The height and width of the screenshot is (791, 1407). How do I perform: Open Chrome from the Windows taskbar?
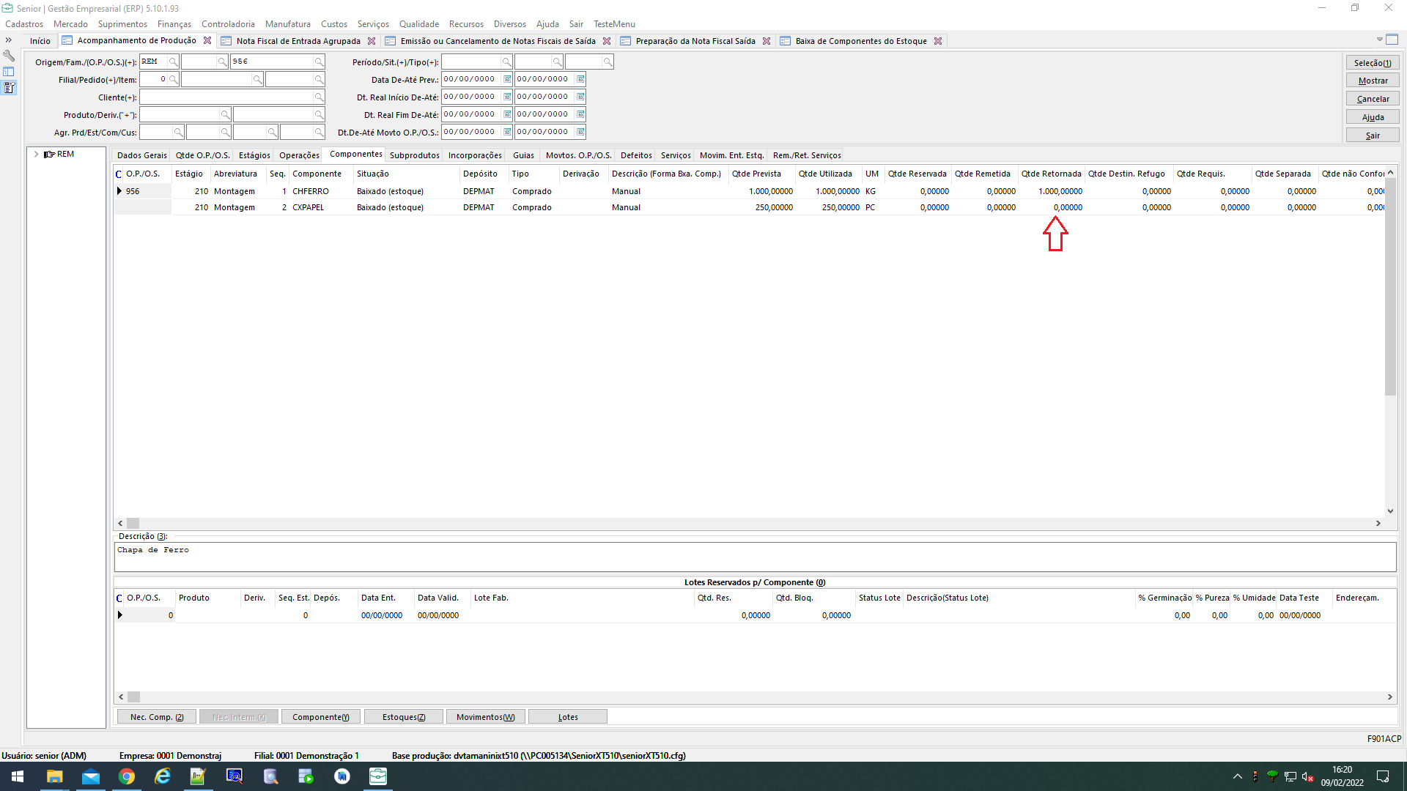pos(127,776)
